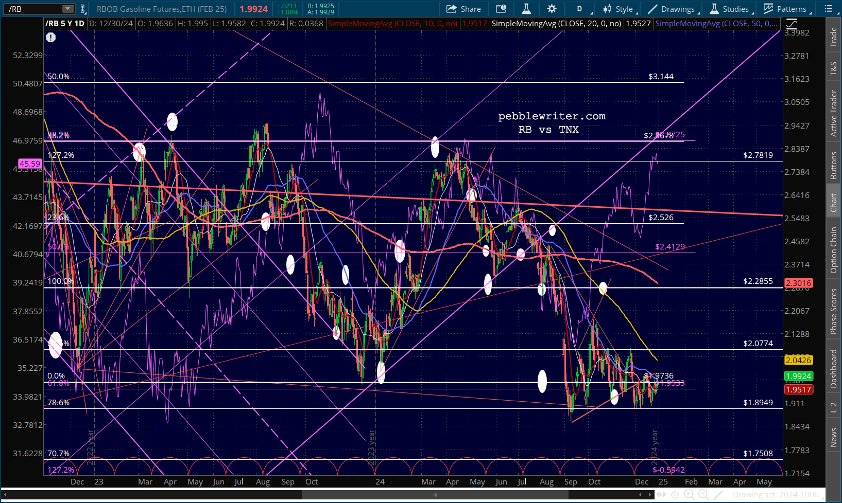Click the $2.4129 pink level label

(x=670, y=246)
